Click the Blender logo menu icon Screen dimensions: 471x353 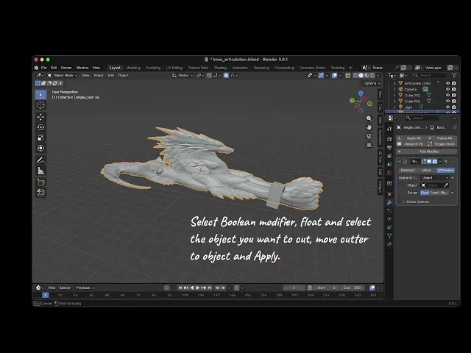coord(36,68)
